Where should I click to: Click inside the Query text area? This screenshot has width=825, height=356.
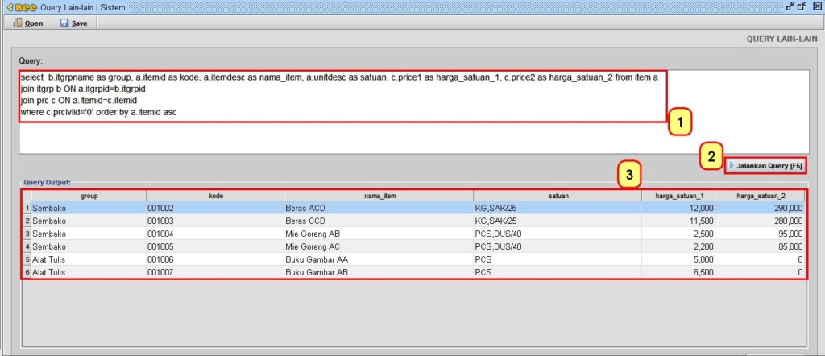point(413,111)
